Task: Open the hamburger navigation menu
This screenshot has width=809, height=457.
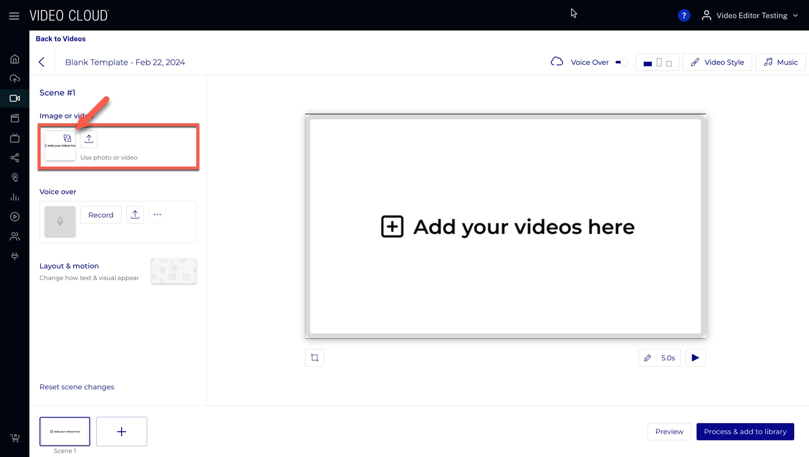Action: point(14,16)
